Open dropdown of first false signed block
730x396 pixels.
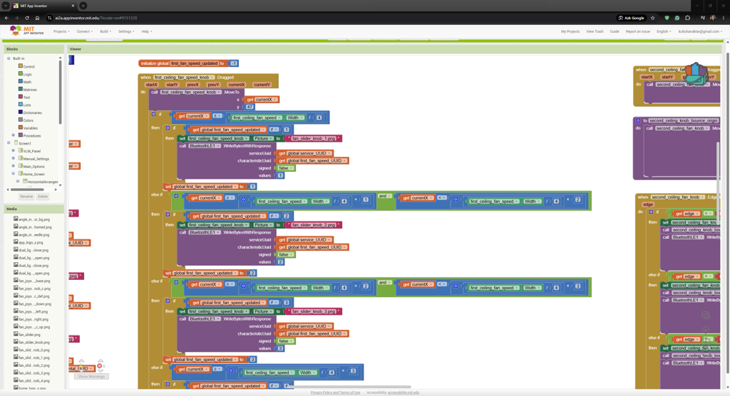(292, 168)
